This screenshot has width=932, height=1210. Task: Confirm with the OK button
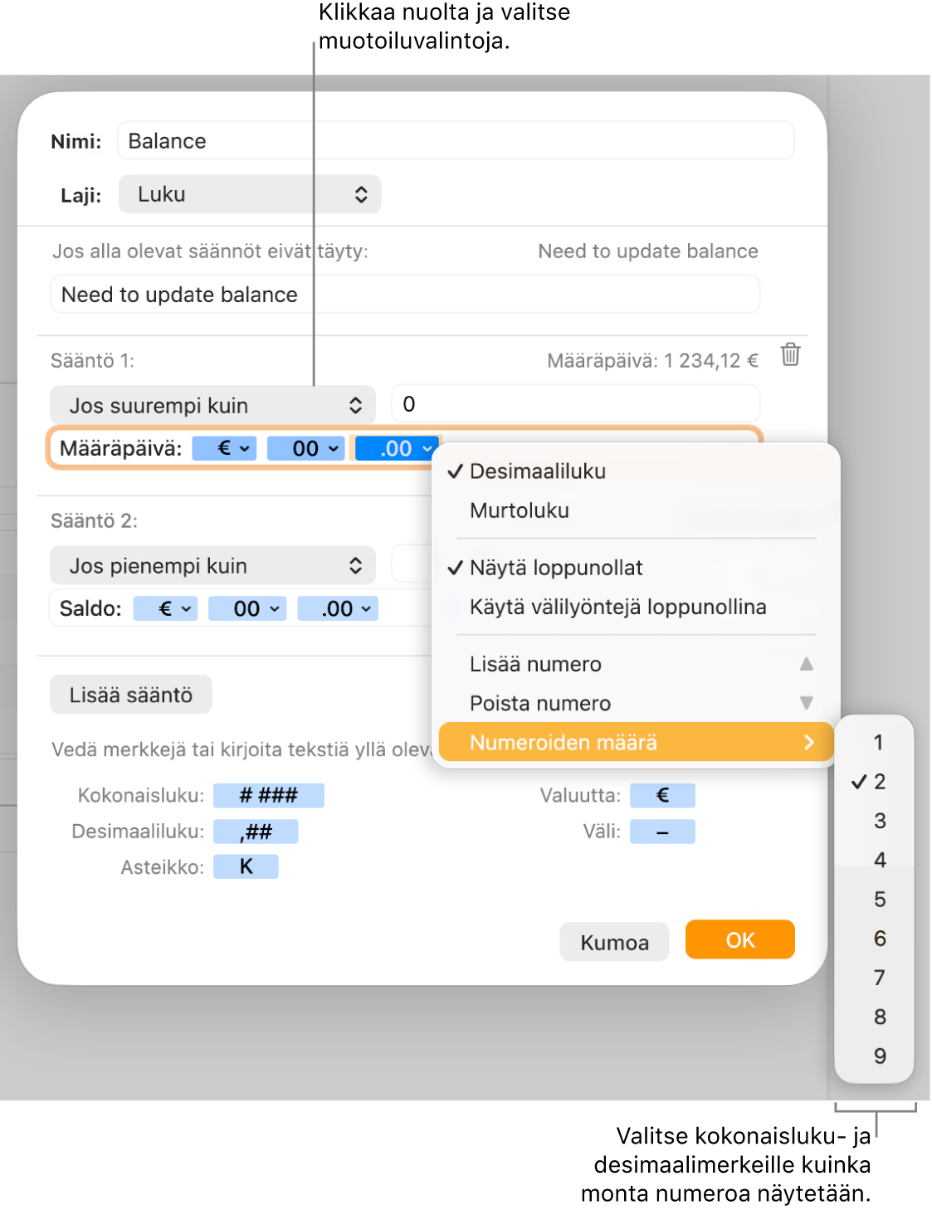pyautogui.click(x=740, y=939)
